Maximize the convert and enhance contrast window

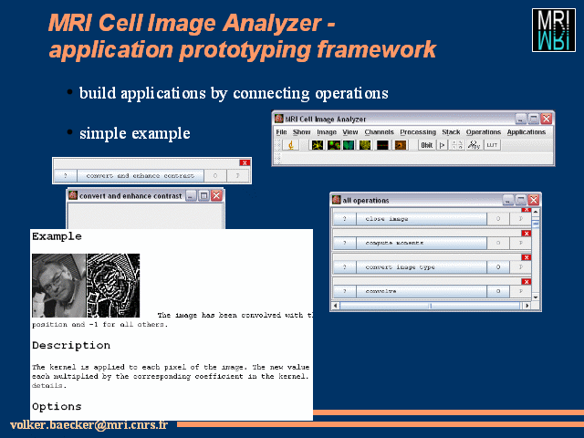click(203, 195)
